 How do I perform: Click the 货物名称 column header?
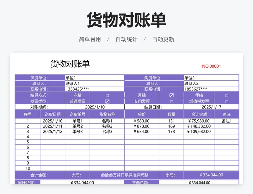pos(107,114)
